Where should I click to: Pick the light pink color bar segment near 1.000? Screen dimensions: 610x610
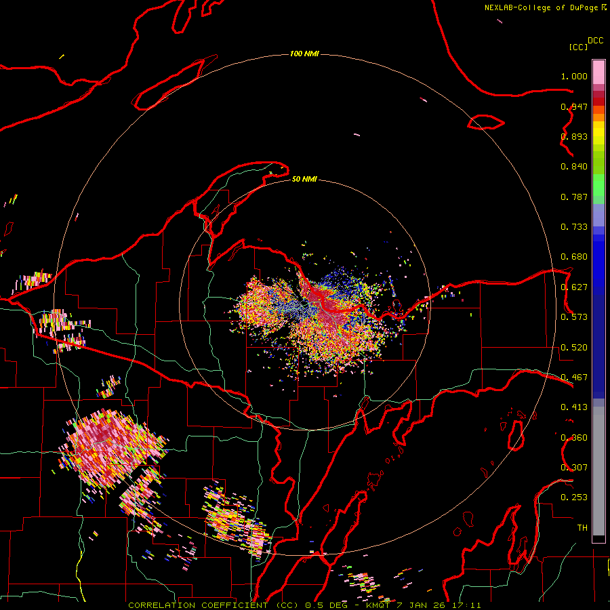(598, 73)
